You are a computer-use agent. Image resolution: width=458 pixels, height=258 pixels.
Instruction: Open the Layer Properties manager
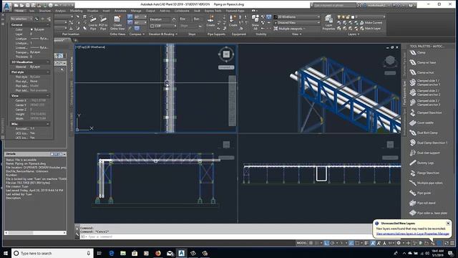point(328,23)
